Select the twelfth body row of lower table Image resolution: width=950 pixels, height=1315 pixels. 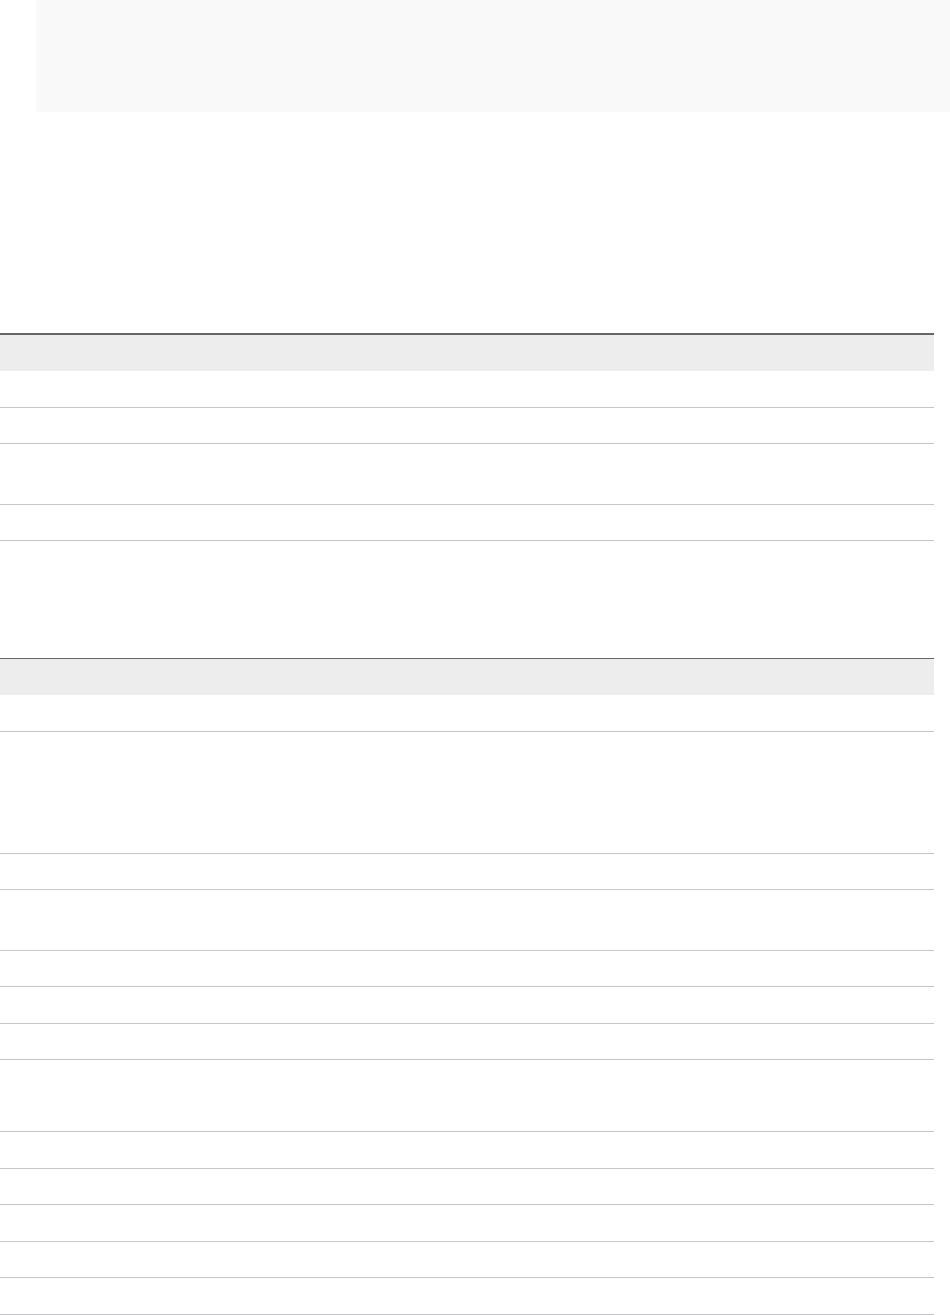coord(467,1223)
